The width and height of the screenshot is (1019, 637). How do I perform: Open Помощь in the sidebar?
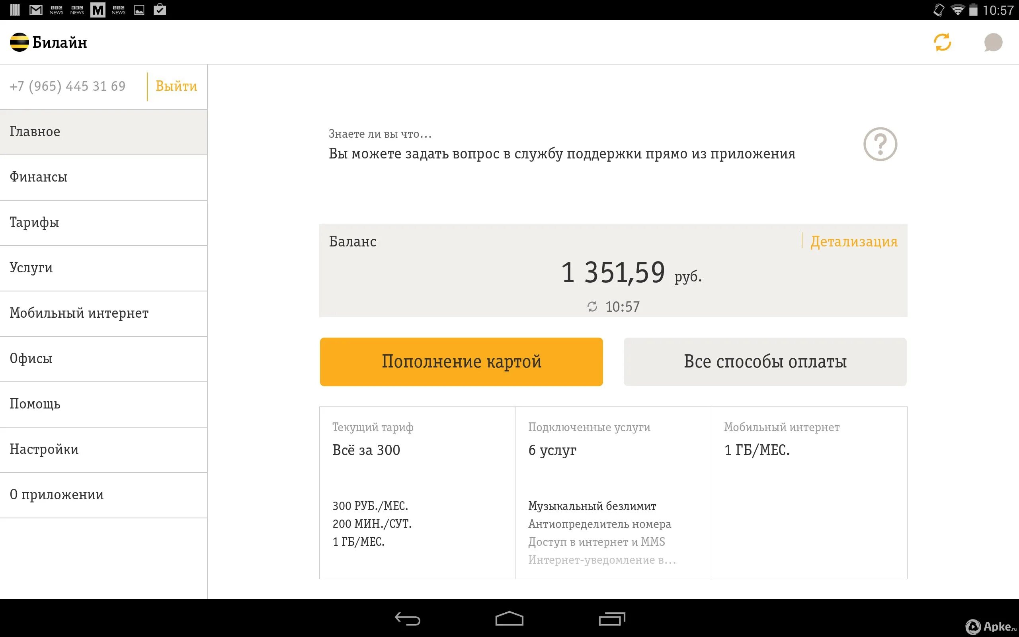click(103, 404)
